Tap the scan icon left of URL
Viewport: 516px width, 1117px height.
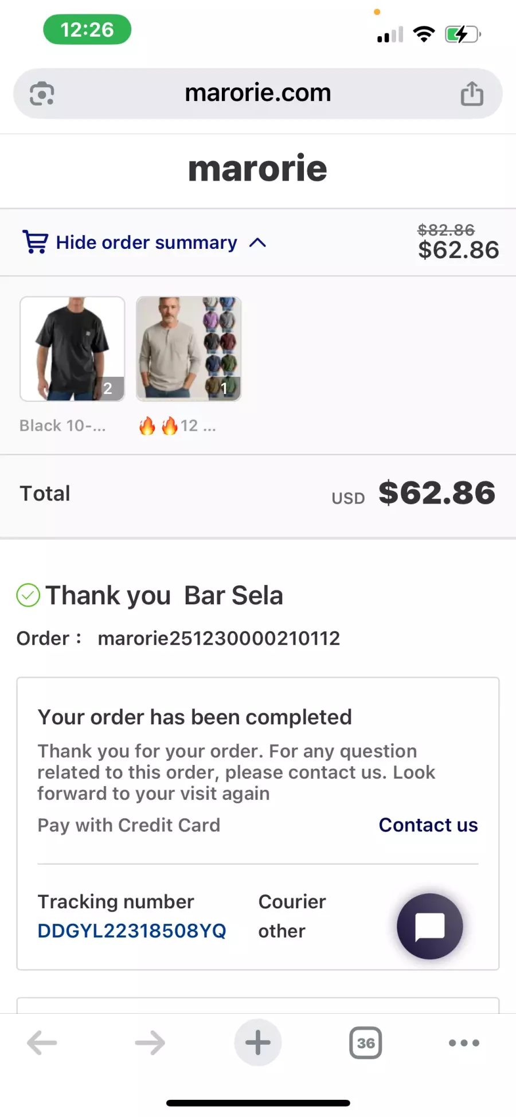tap(42, 93)
